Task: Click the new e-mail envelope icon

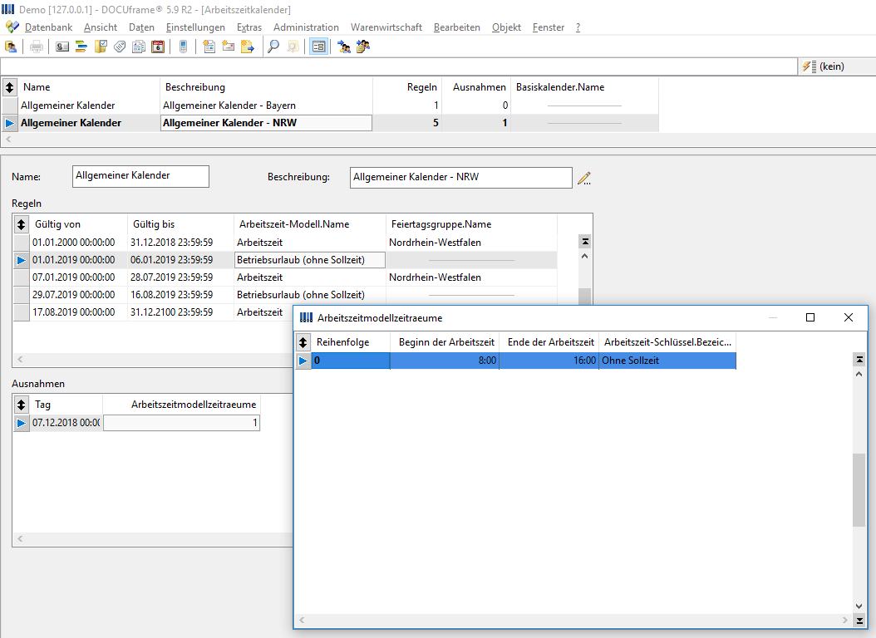Action: point(228,47)
